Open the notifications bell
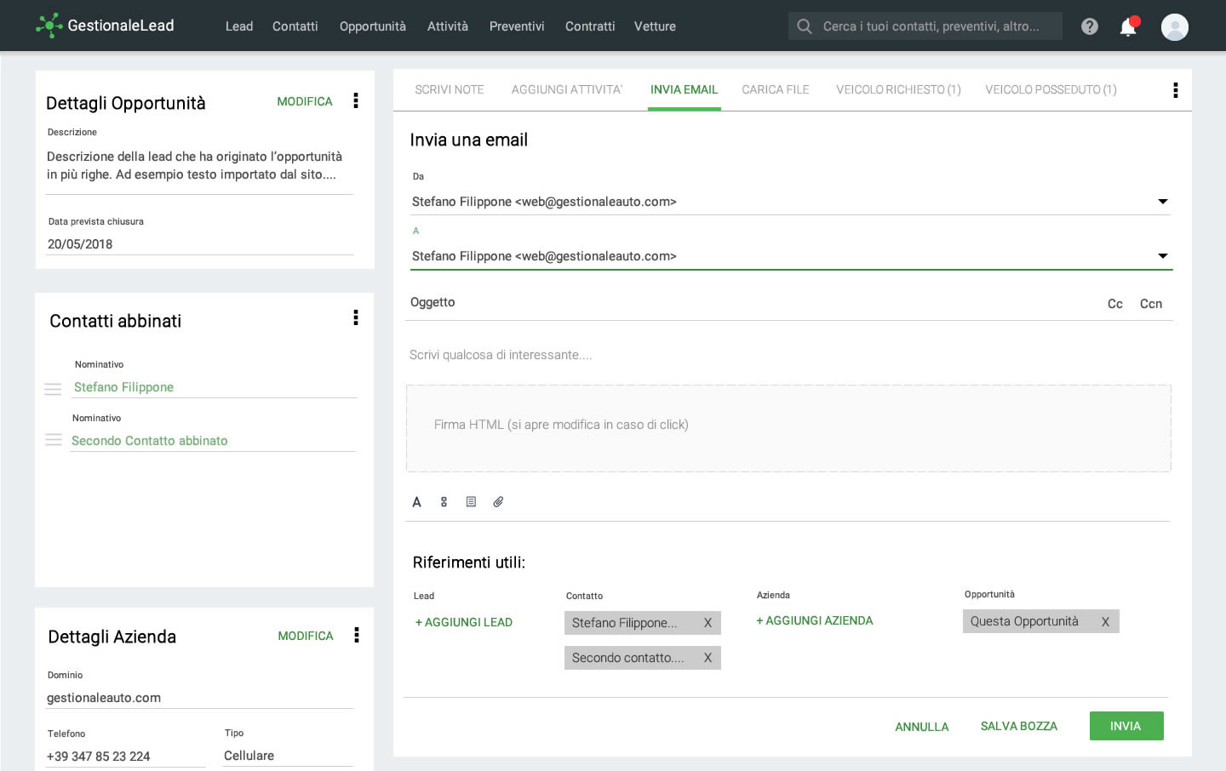The image size is (1226, 771). pos(1128,26)
